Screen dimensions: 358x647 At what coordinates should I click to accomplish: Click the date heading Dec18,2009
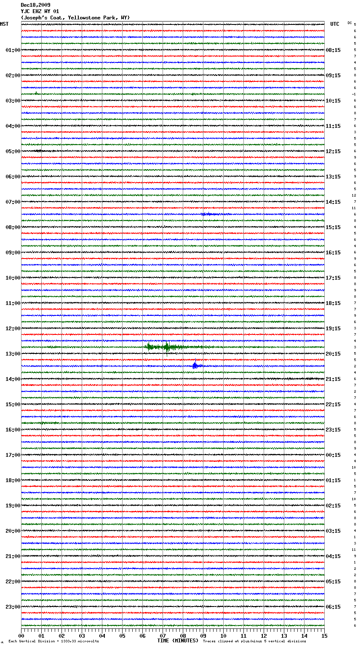(35, 5)
